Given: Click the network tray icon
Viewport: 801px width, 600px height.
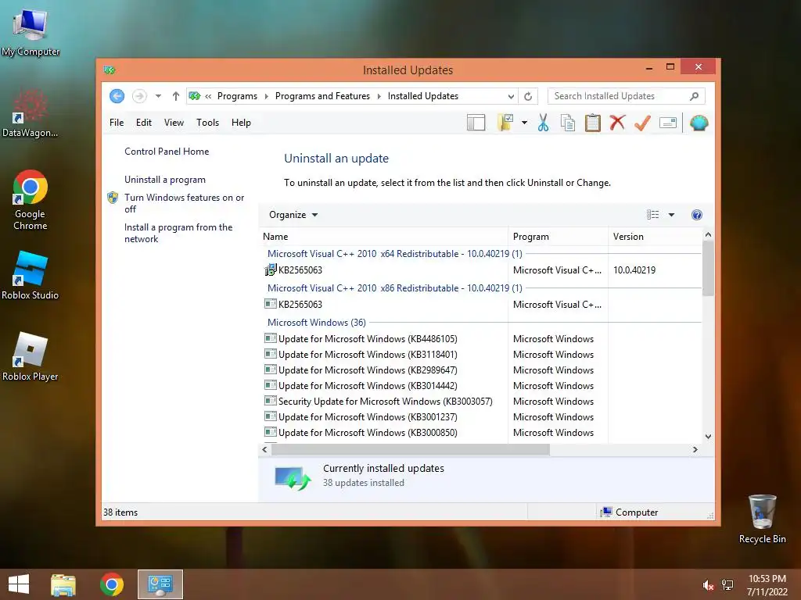Looking at the screenshot, I should (727, 586).
